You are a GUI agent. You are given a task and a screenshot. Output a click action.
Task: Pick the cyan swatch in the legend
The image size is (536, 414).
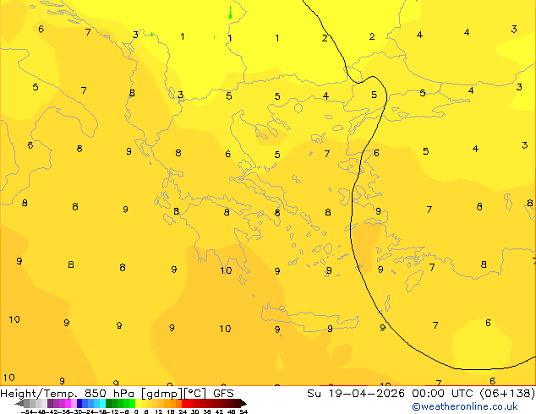coord(102,404)
